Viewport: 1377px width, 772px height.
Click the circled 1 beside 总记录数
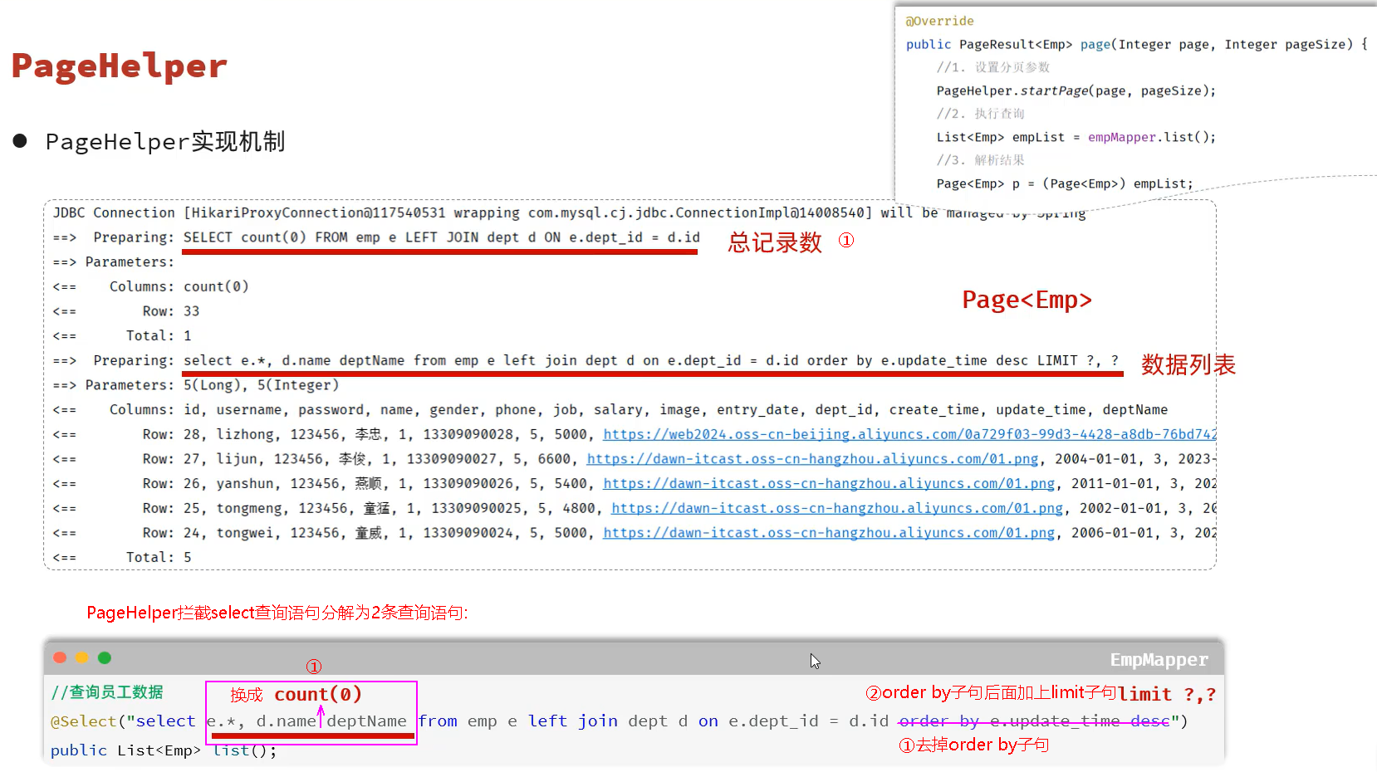coord(845,241)
